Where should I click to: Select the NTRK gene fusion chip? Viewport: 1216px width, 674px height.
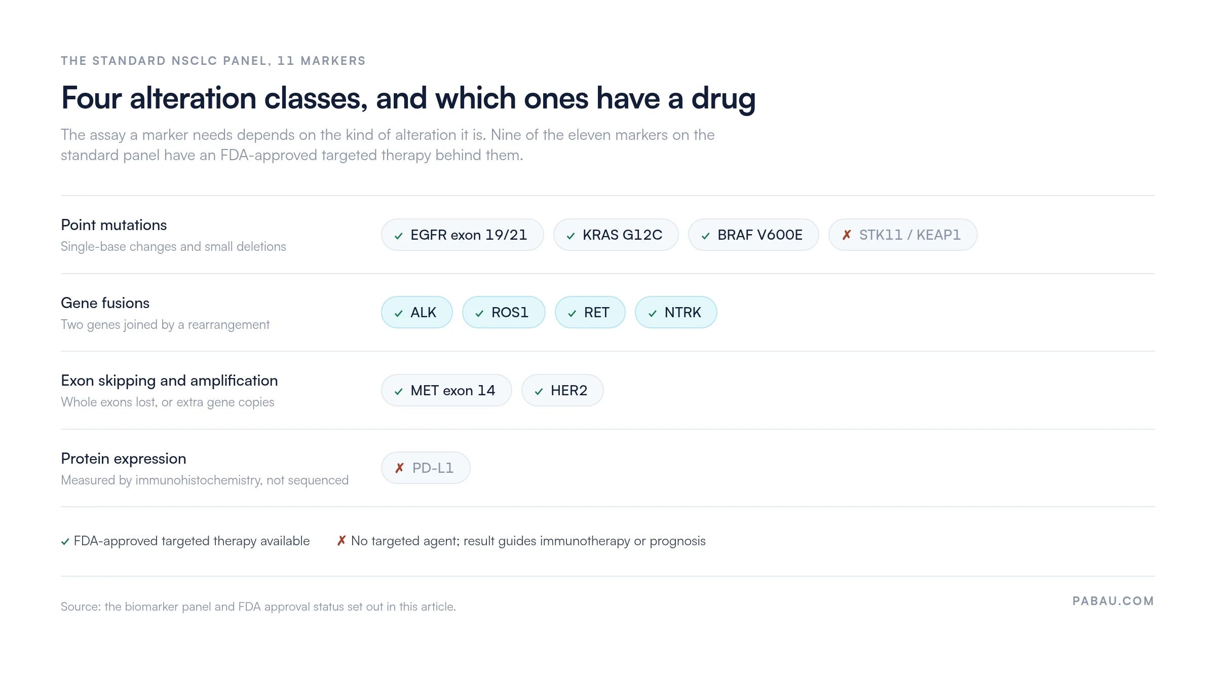tap(676, 312)
